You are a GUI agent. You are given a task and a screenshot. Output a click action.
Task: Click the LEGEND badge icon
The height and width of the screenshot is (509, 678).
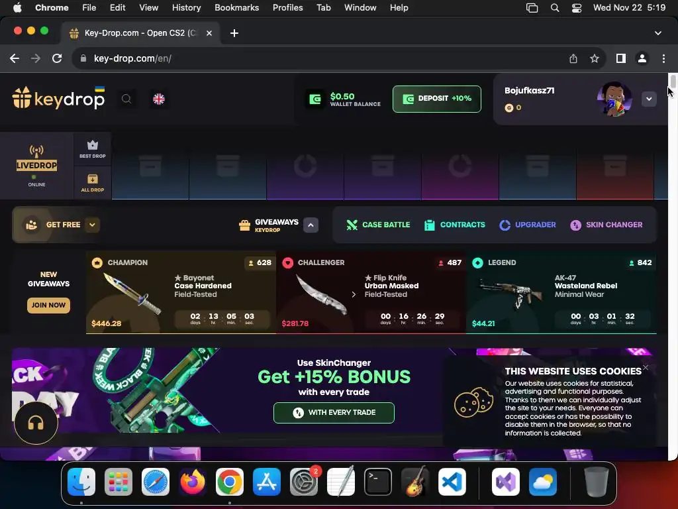tap(478, 262)
